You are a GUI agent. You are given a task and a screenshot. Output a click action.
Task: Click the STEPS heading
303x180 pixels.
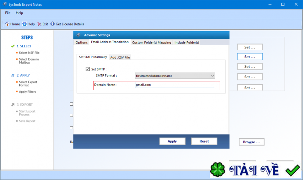pos(27,37)
